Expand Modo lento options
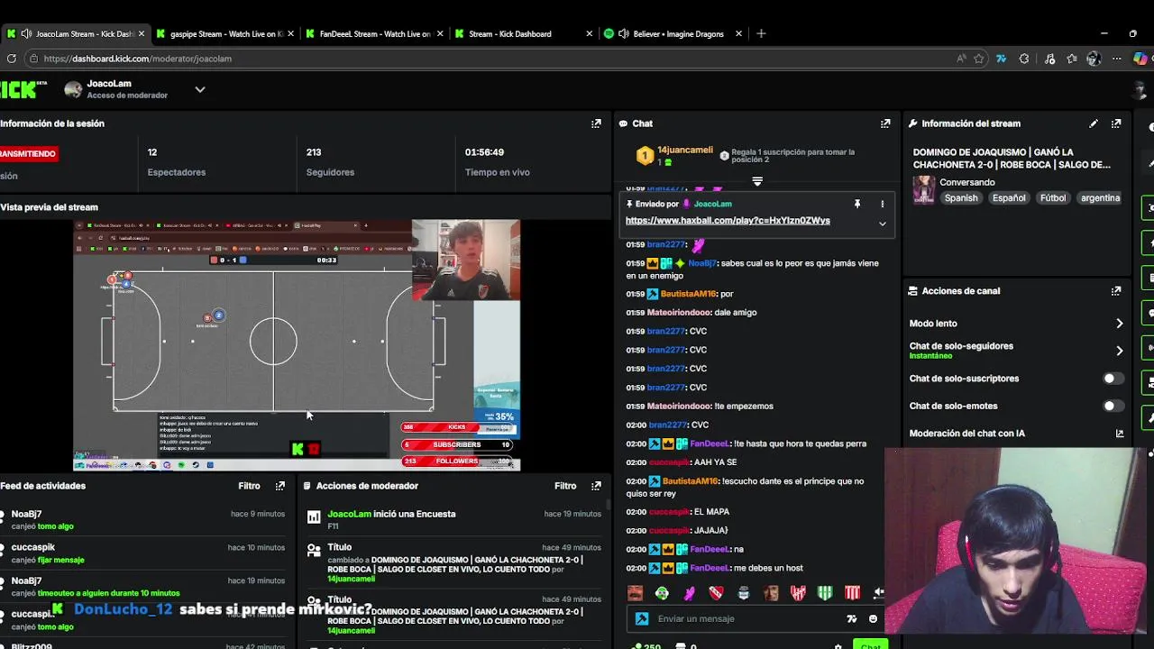1154x649 pixels. pyautogui.click(x=1120, y=324)
